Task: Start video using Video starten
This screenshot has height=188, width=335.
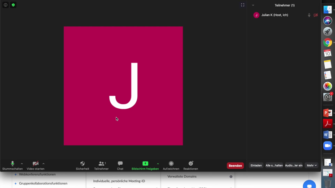Action: (35, 164)
